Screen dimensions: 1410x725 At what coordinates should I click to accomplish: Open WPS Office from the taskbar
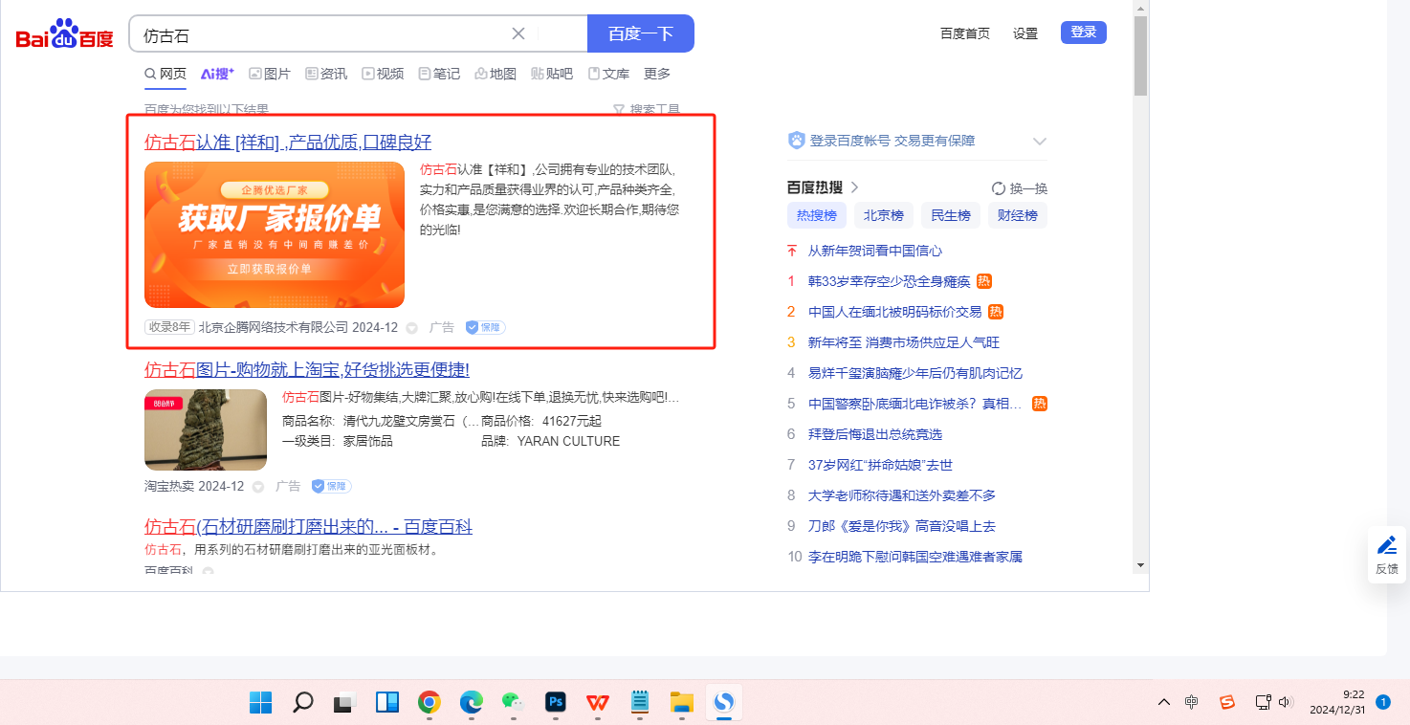(598, 703)
